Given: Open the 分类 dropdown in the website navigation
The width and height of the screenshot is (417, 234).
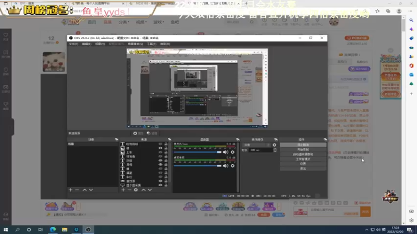Looking at the screenshot, I should (x=124, y=22).
